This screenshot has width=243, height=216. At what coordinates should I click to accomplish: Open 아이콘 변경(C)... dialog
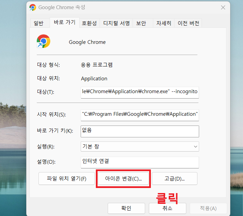[x=123, y=179]
